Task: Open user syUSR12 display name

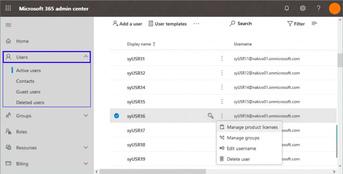Action: [x=136, y=73]
